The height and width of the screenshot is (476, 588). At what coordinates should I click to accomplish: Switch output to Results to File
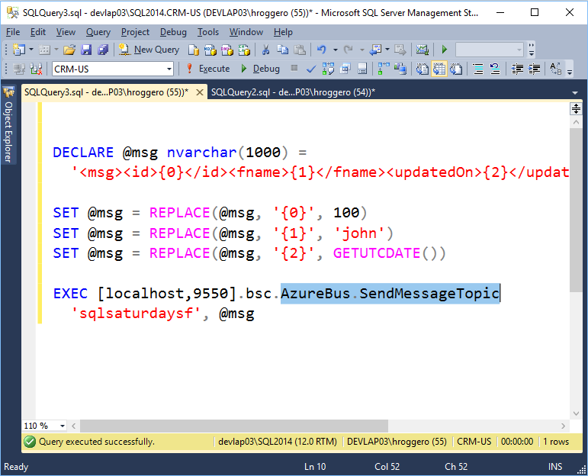point(456,69)
